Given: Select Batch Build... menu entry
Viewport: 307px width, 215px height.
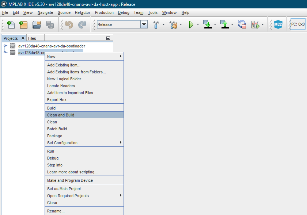Looking at the screenshot, I should point(84,129).
